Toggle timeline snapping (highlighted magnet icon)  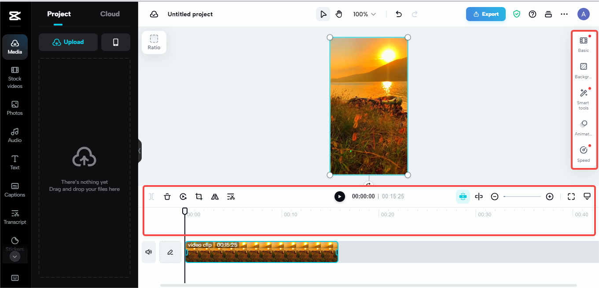click(463, 197)
